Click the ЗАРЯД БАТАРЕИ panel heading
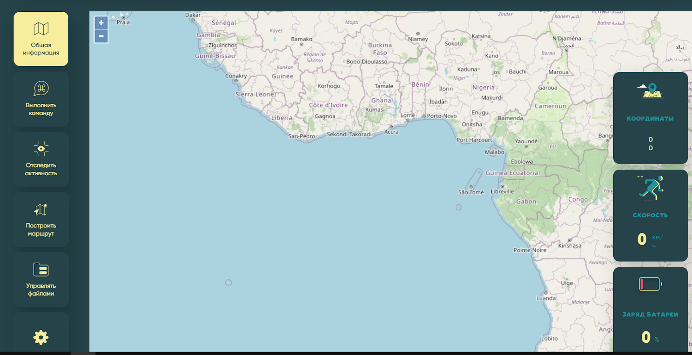The height and width of the screenshot is (355, 692). click(x=650, y=314)
